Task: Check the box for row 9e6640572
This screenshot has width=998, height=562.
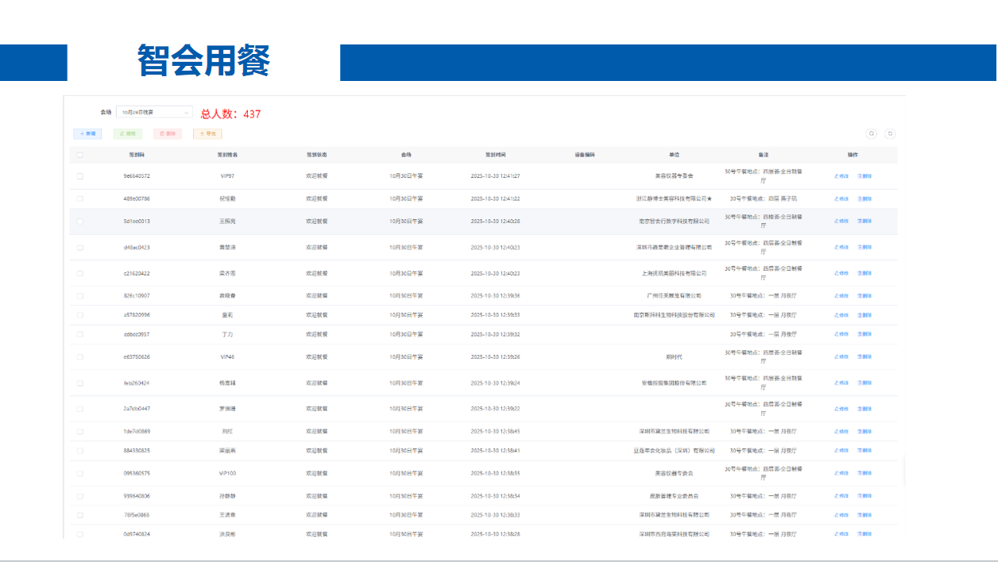Action: coord(80,176)
